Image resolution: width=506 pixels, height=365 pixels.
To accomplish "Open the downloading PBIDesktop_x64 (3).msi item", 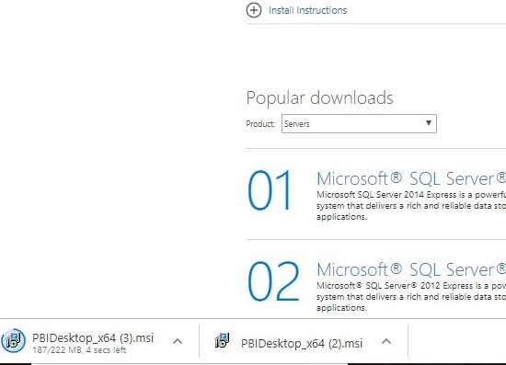I will (x=93, y=338).
